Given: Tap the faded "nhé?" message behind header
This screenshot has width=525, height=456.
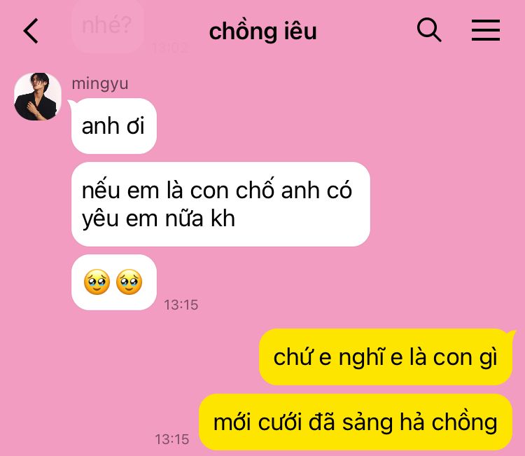Looking at the screenshot, I should coord(107,25).
